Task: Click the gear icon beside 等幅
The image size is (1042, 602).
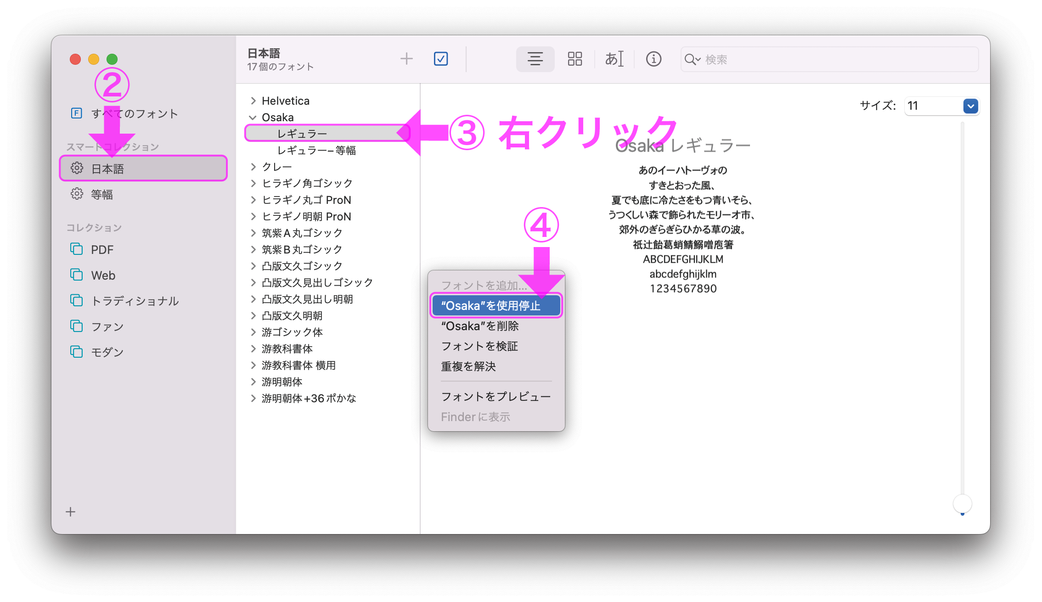Action: click(x=77, y=194)
